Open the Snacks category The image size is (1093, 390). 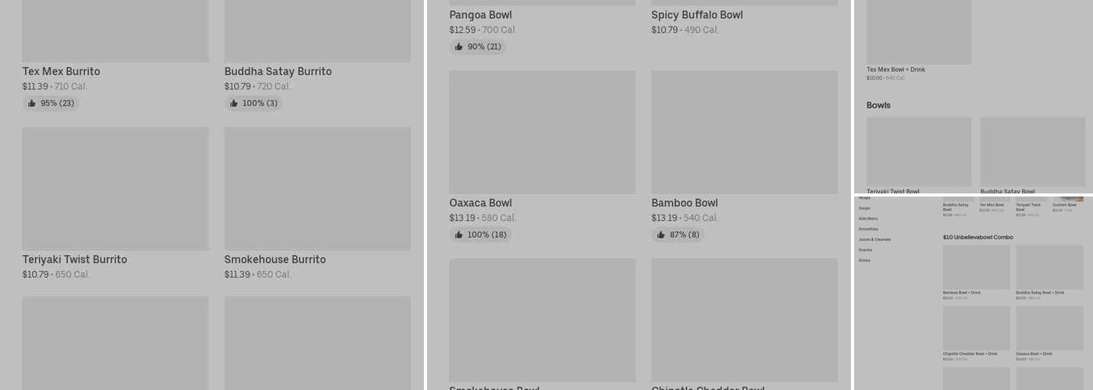coord(865,250)
